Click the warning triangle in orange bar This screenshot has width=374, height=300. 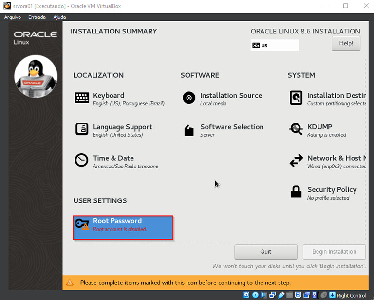(x=70, y=283)
